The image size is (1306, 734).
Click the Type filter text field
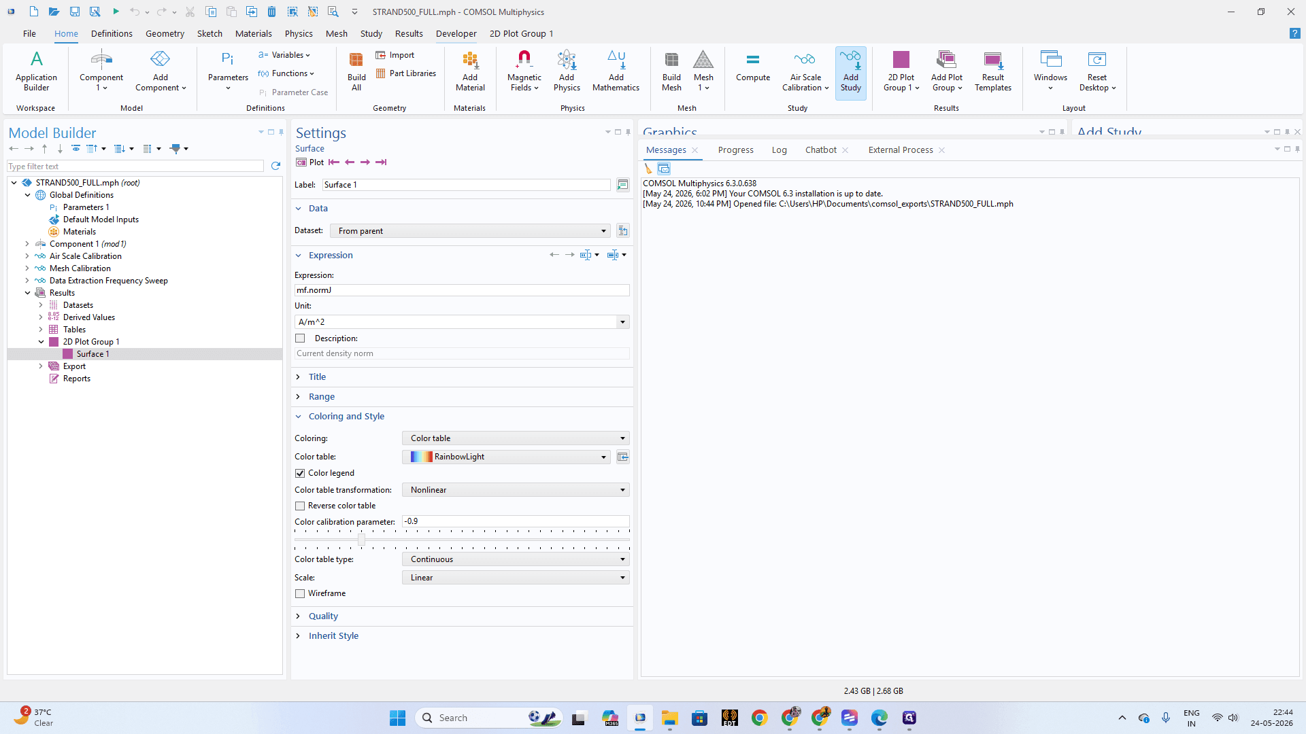[135, 167]
